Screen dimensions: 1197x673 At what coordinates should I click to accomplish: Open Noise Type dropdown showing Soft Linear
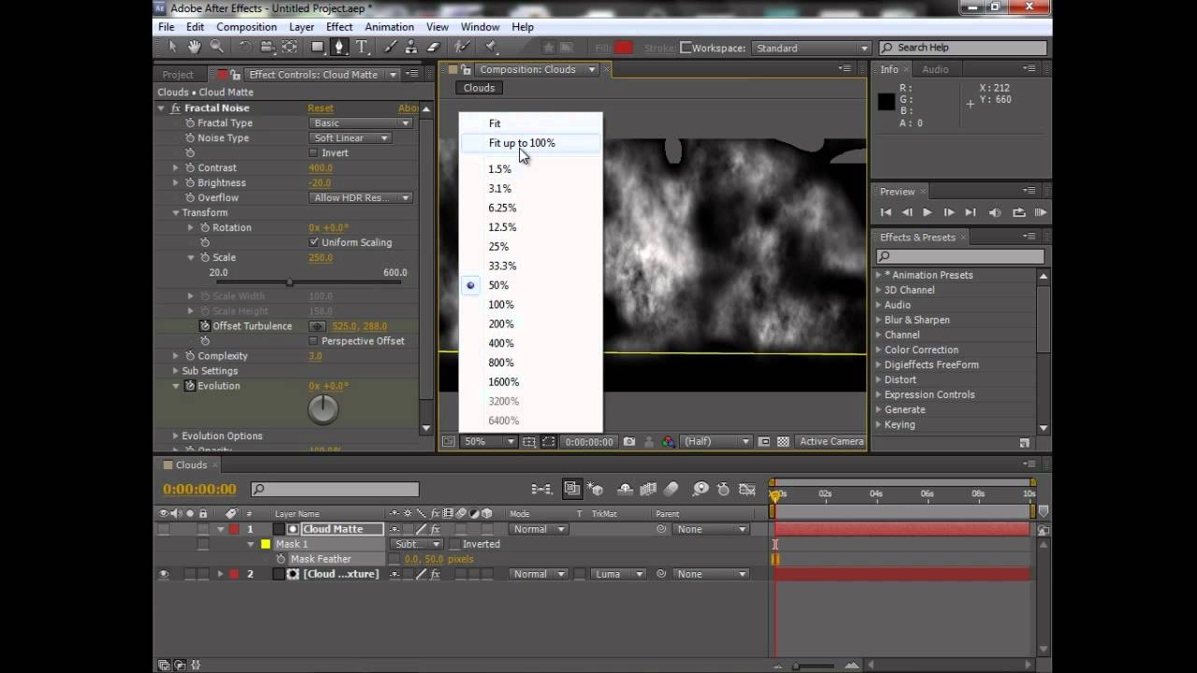point(350,138)
